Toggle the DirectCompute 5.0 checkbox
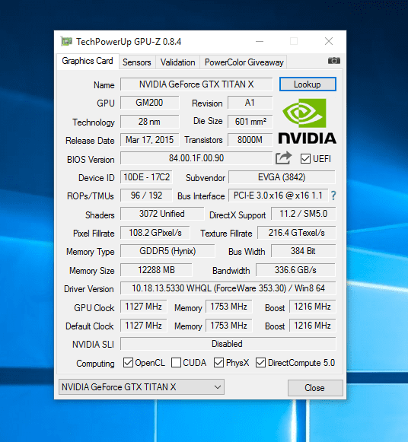 260,363
